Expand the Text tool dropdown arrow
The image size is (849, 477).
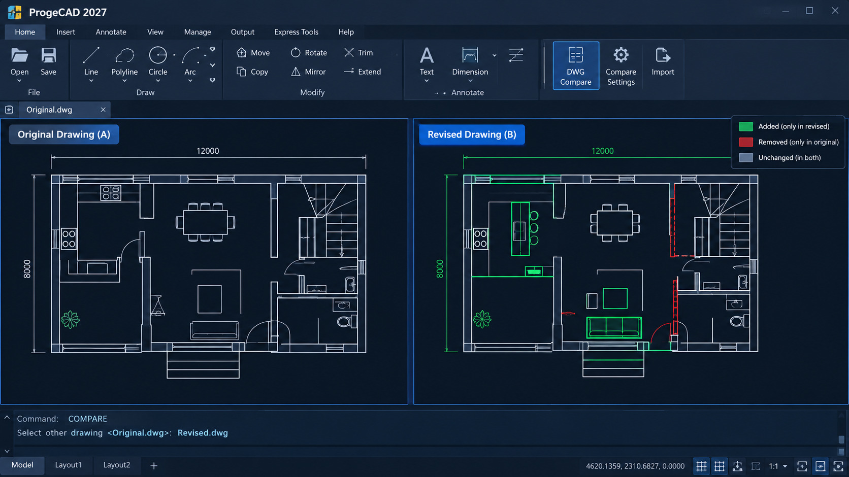[427, 81]
